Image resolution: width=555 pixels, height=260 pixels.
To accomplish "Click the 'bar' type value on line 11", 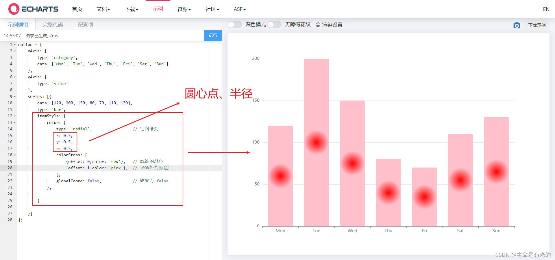I will 58,110.
